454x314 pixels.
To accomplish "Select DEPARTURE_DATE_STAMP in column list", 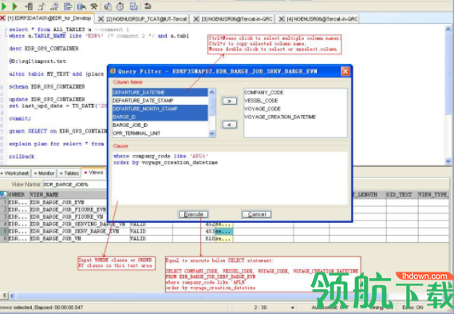I will (x=160, y=101).
